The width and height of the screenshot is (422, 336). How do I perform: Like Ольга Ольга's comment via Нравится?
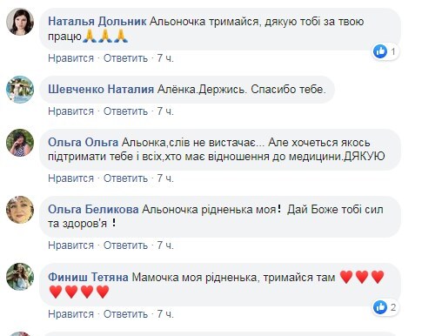coord(70,178)
